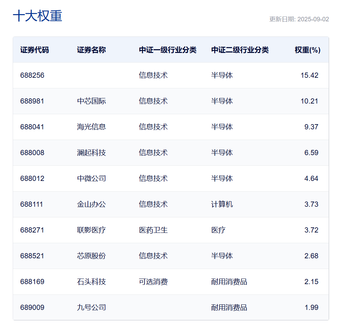Click 半导体 in the 中芯国际 row
The width and height of the screenshot is (344, 324).
[222, 101]
